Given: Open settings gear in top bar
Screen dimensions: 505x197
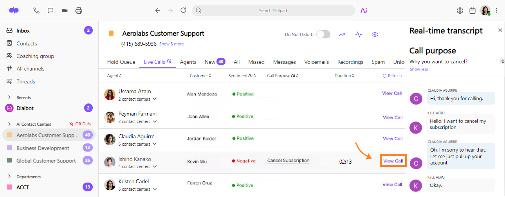Looking at the screenshot, I should 460,11.
